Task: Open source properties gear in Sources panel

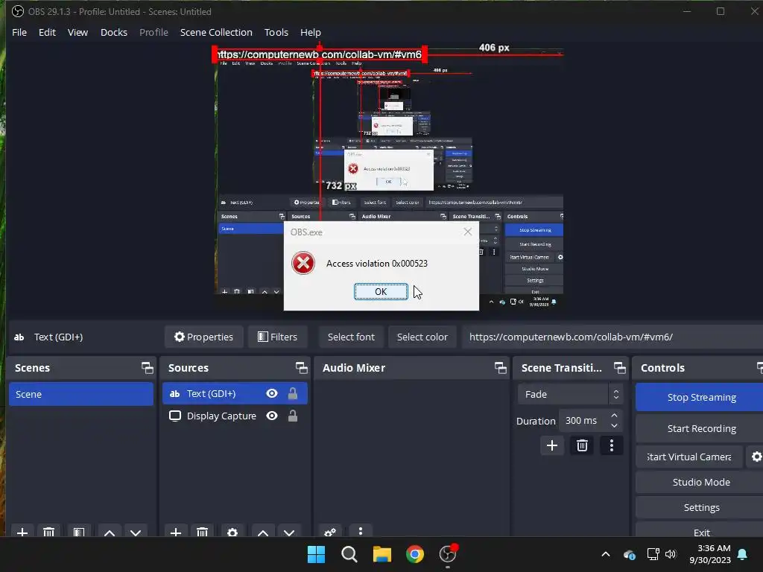Action: pyautogui.click(x=232, y=532)
